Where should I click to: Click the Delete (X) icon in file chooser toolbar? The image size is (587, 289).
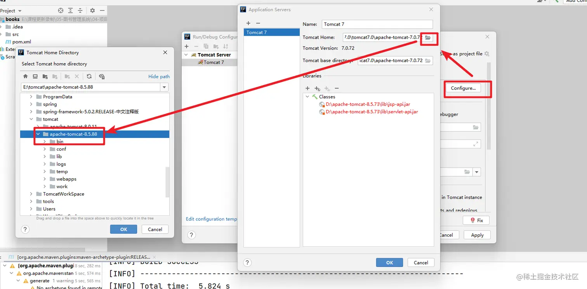77,76
